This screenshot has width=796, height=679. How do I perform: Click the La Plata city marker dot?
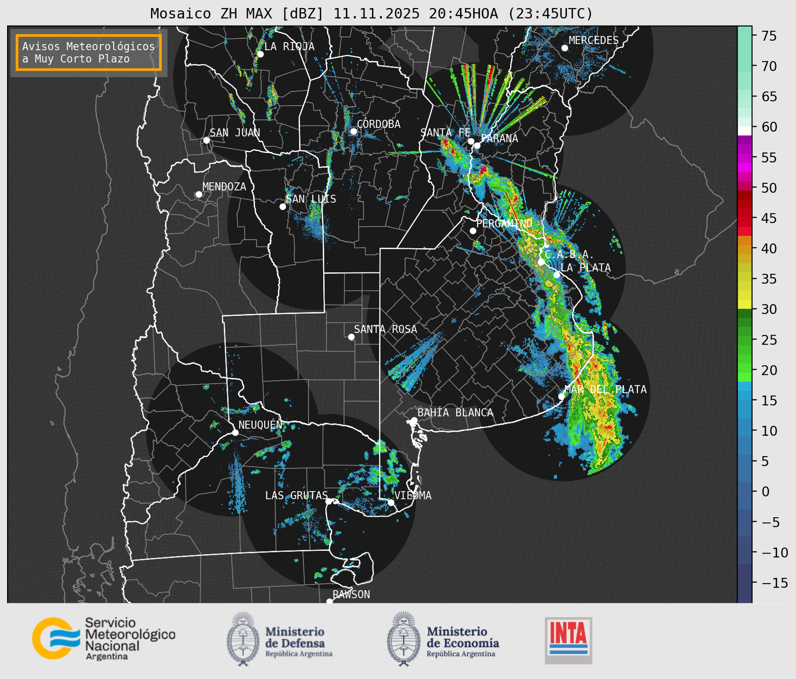pos(557,275)
